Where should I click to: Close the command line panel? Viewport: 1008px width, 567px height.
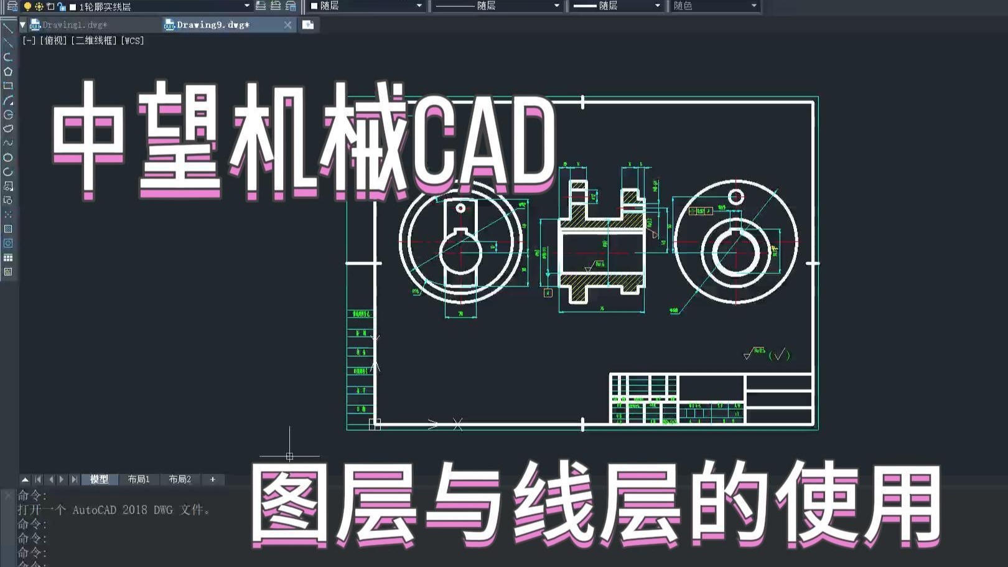click(x=8, y=496)
